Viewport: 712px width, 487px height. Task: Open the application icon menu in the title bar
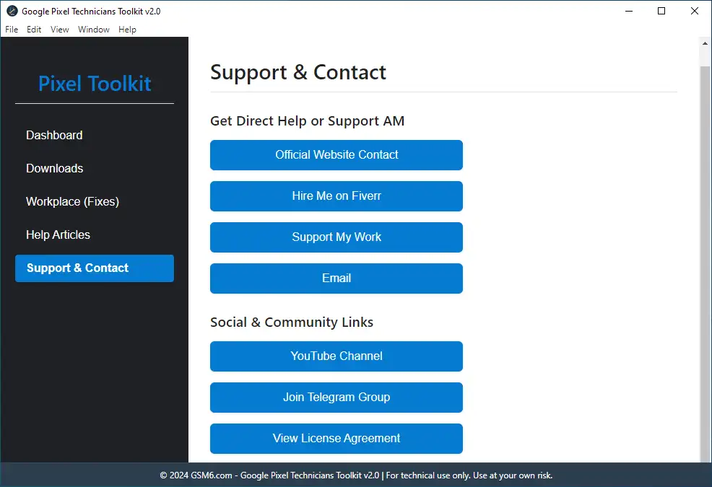point(12,11)
